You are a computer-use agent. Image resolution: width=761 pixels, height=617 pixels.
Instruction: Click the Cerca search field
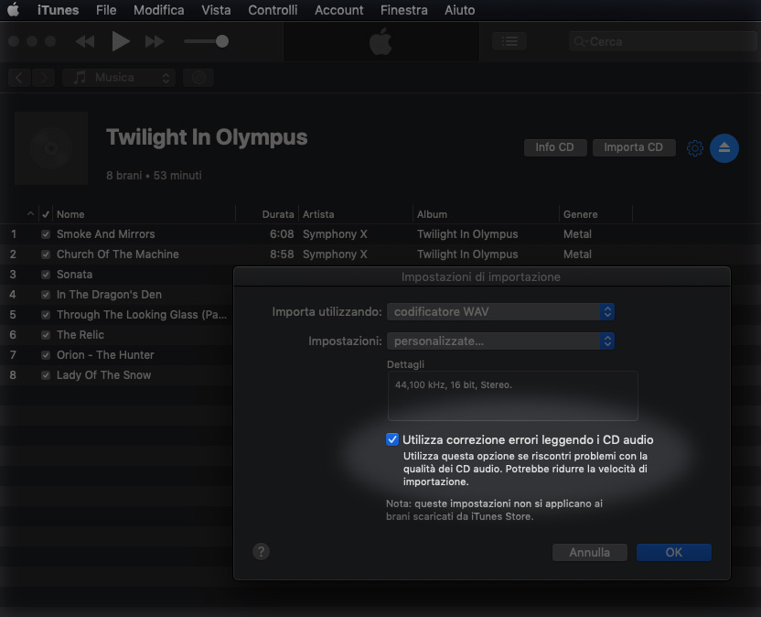(662, 41)
